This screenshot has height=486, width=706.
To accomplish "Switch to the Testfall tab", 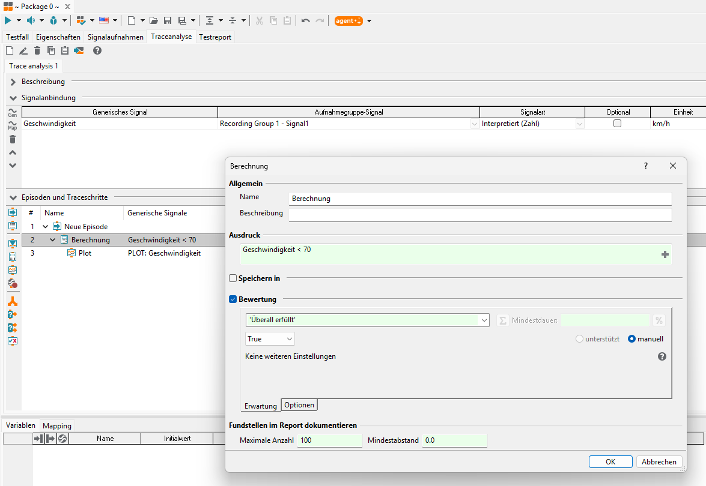I will click(x=17, y=37).
